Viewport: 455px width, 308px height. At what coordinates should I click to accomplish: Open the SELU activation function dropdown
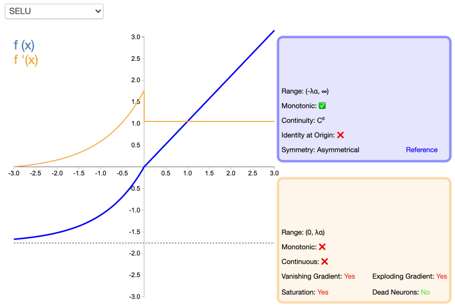click(x=54, y=11)
